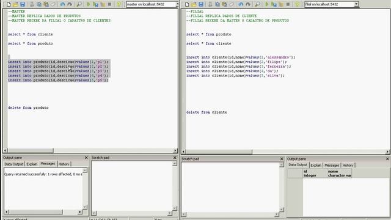391x220 pixels.
Task: Open Explain tab in filial output pane
Action: pyautogui.click(x=316, y=166)
